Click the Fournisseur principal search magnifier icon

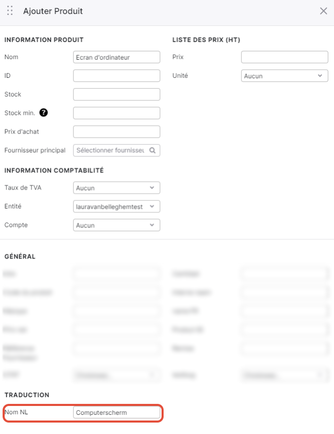[152, 151]
